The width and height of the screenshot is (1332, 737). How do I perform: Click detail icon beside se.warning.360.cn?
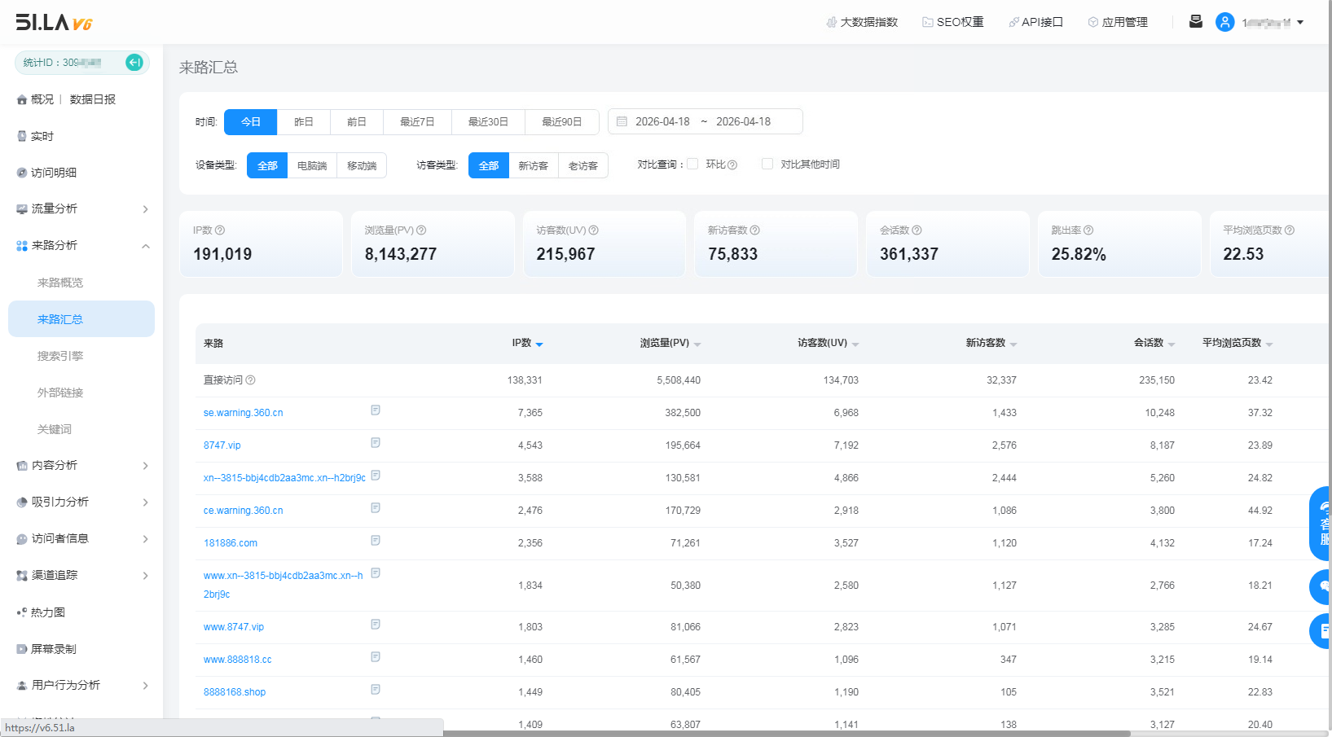[376, 410]
